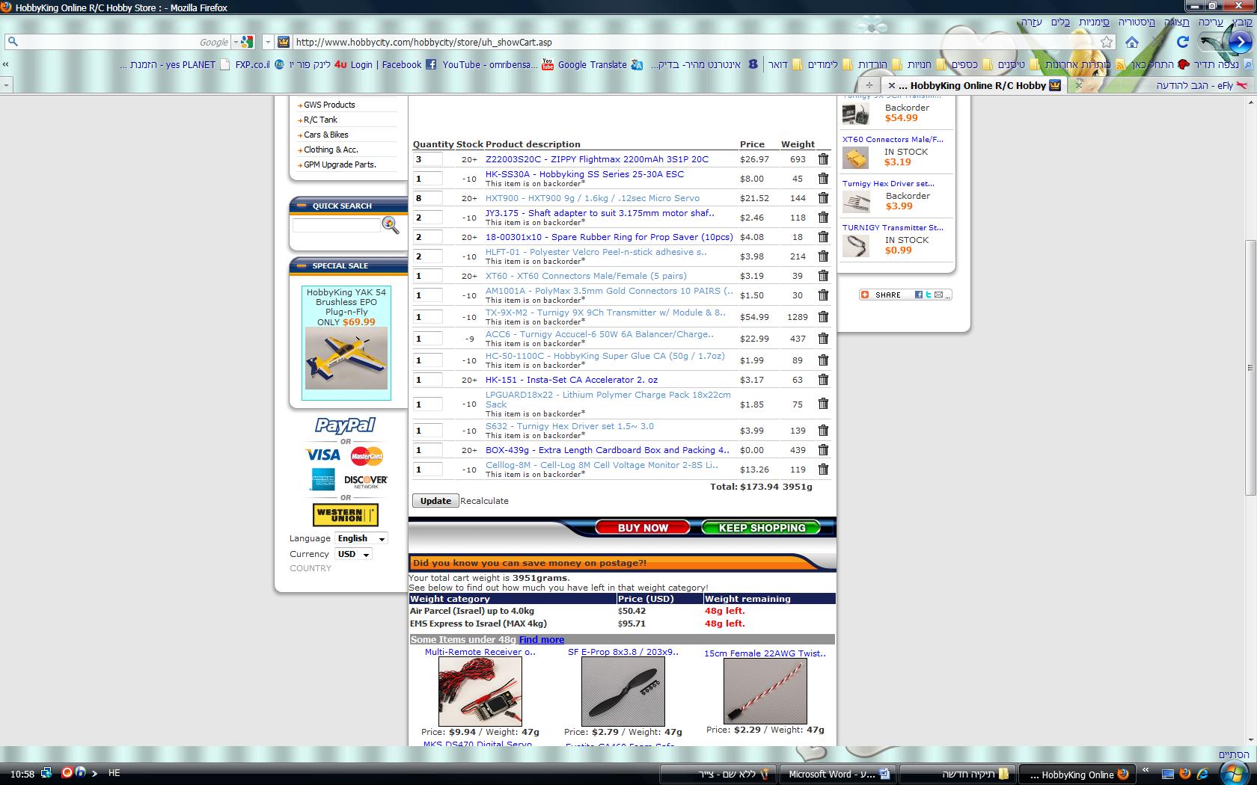Click the SF E-Prop 8x3.8 propeller image
Viewport: 1257px width, 785px height.
pos(623,692)
